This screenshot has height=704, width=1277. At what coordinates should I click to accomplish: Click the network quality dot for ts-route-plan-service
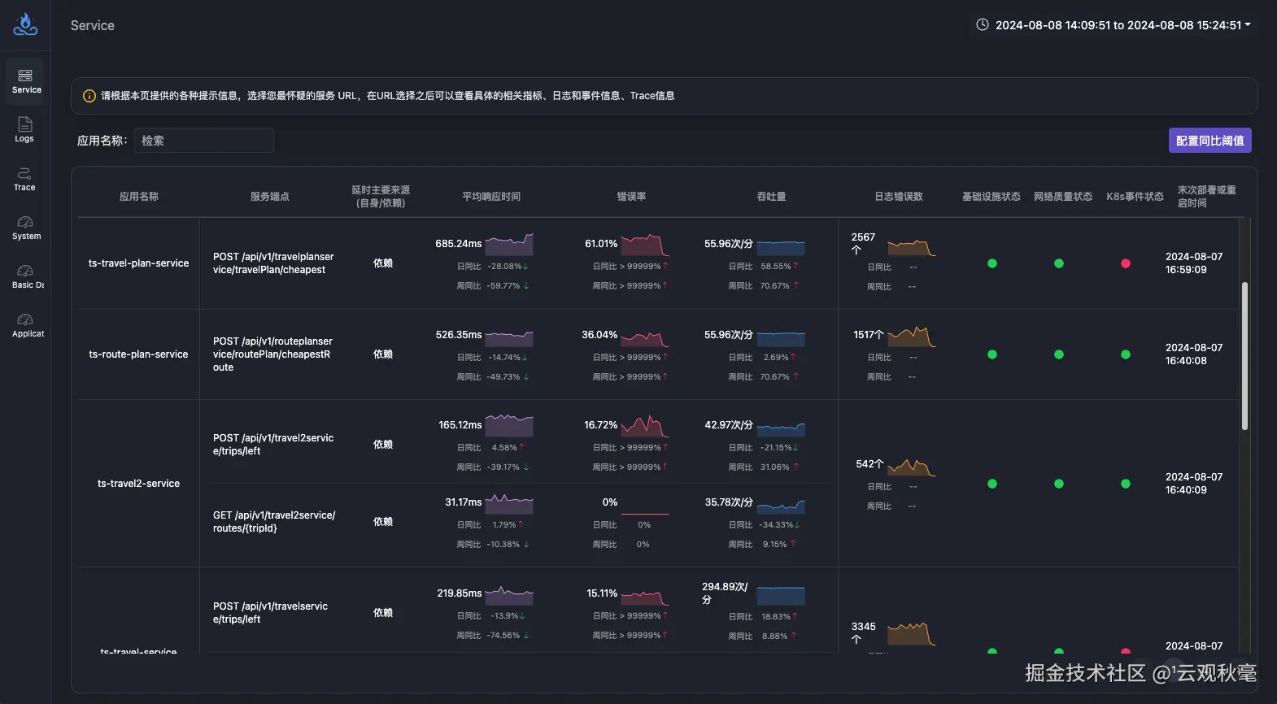(1059, 354)
